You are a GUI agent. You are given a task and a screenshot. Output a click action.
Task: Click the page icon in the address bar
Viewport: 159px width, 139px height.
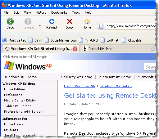coord(101,26)
